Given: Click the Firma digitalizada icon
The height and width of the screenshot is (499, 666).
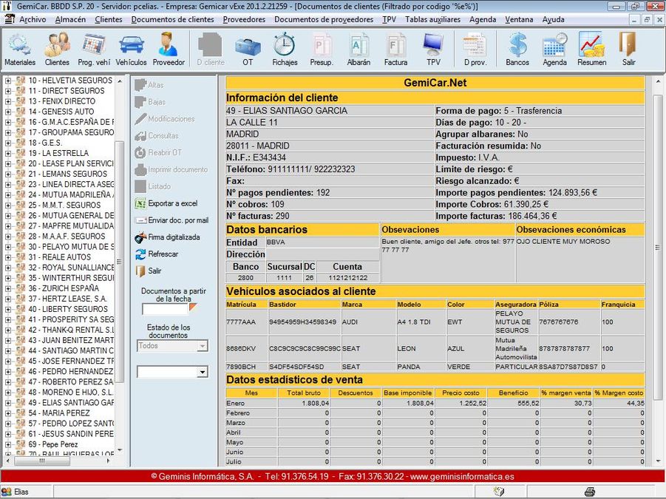Looking at the screenshot, I should [x=140, y=237].
